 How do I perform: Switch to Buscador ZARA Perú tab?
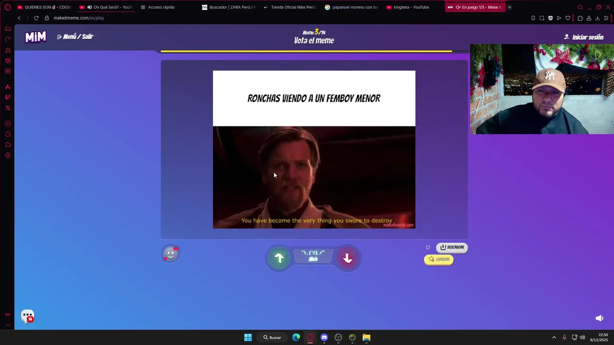229,7
